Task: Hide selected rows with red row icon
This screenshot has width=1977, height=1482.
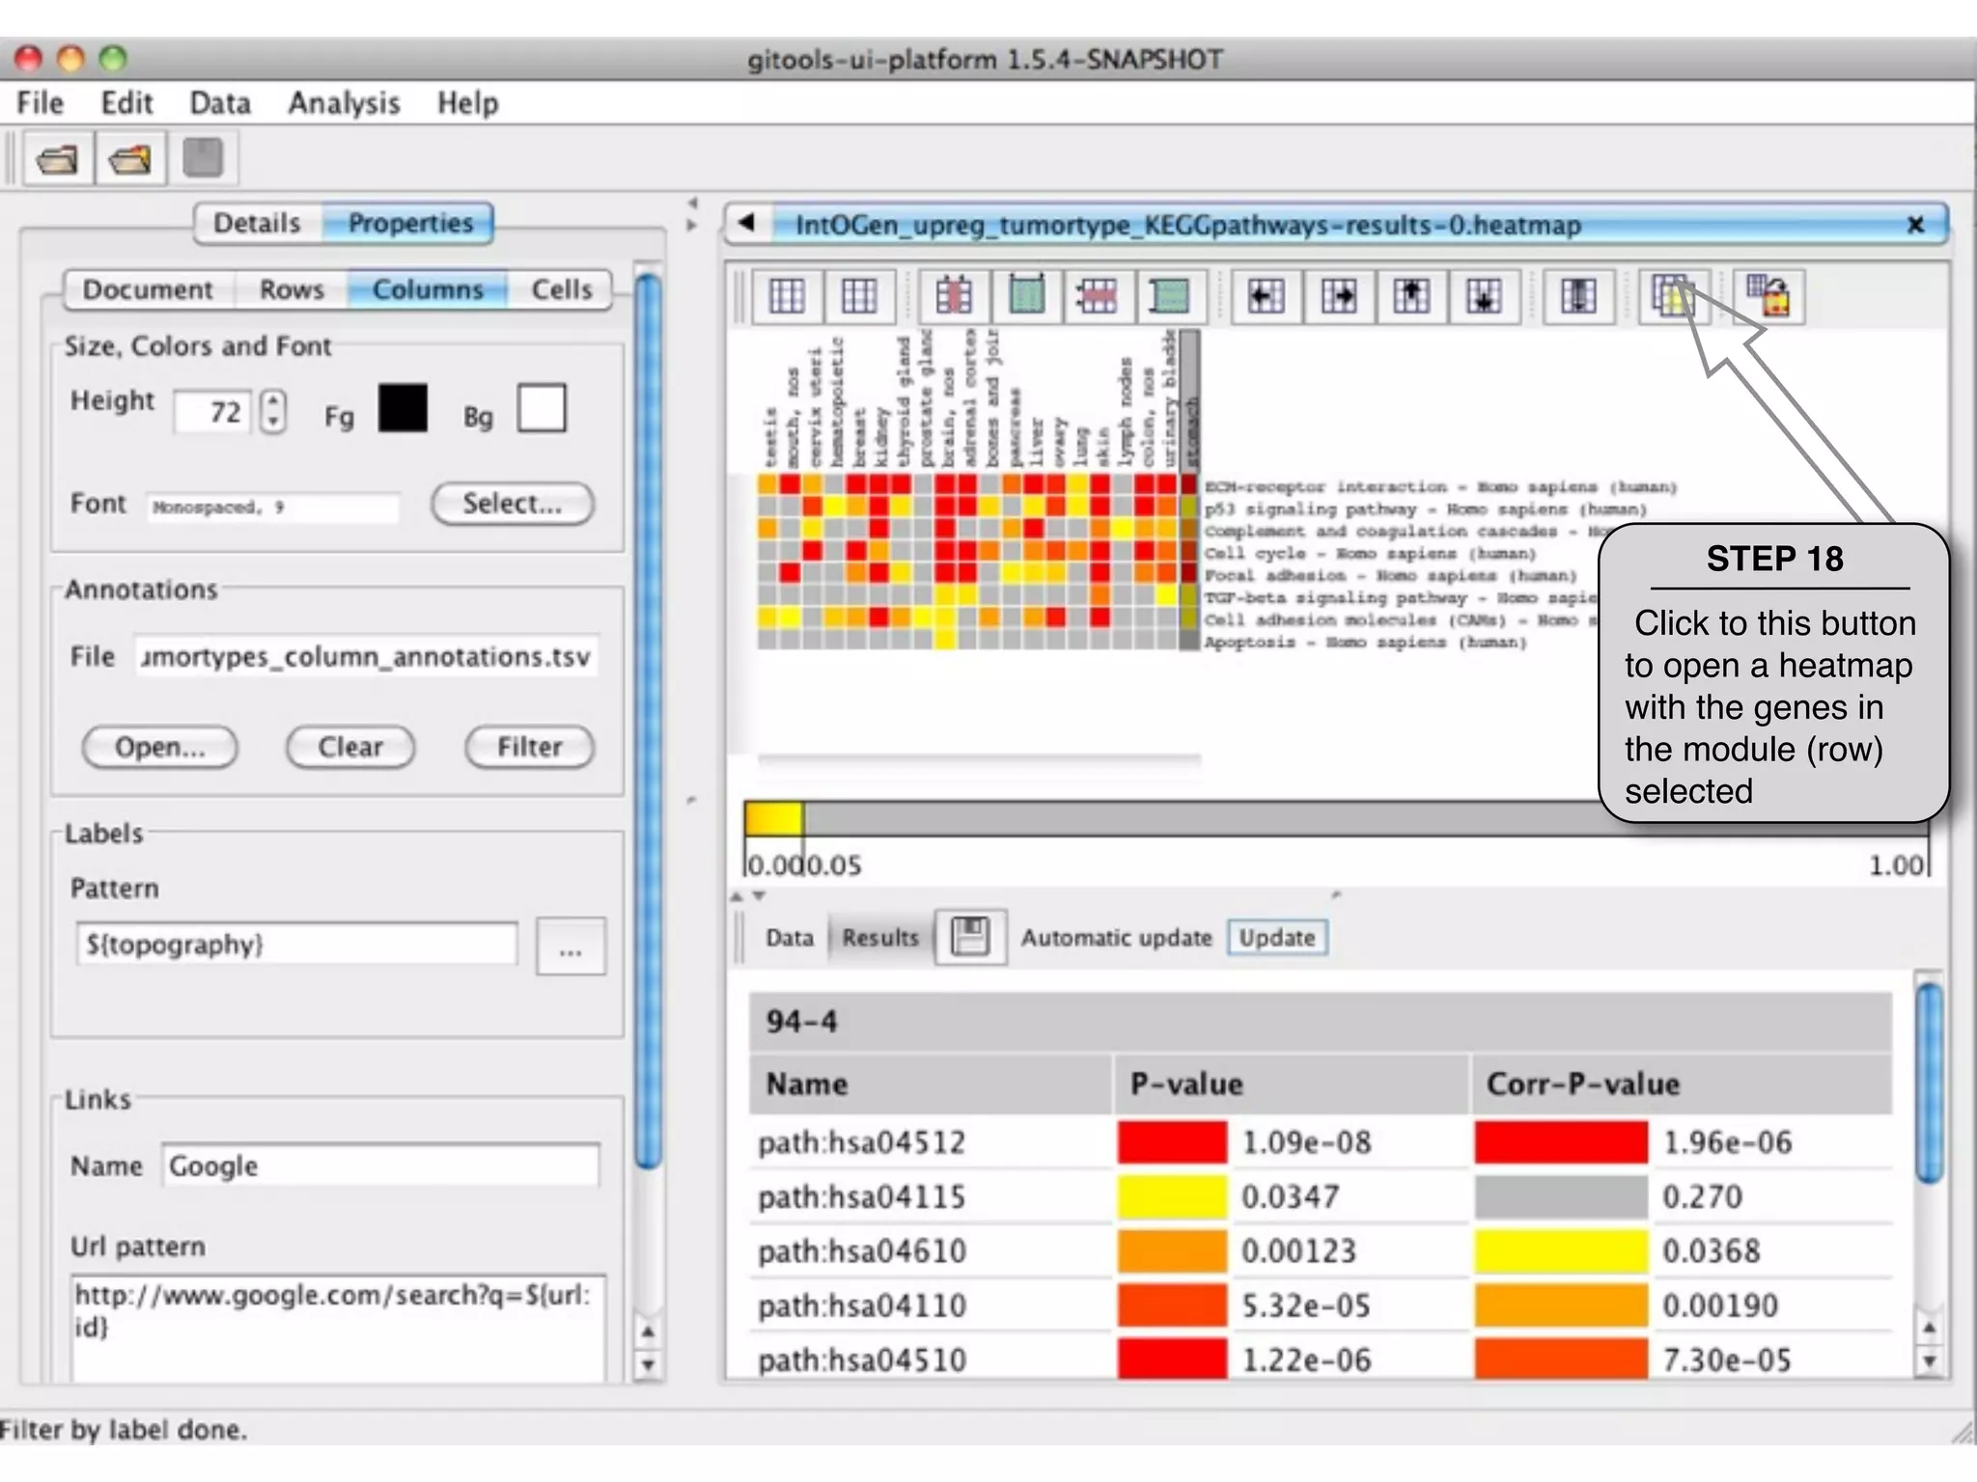Action: (x=1098, y=296)
